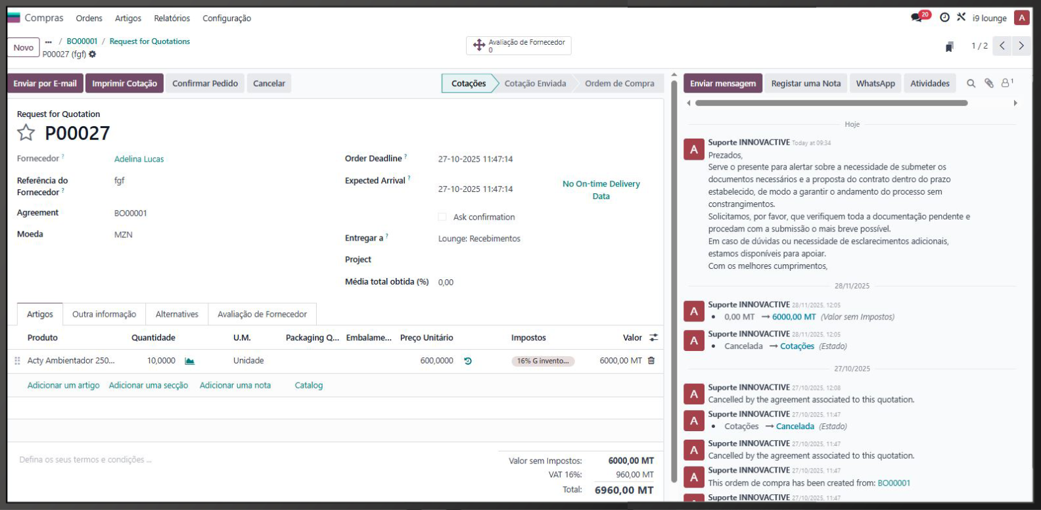Open the forecast chart icon beside quantity 10,0000
The image size is (1041, 510).
pyautogui.click(x=189, y=361)
